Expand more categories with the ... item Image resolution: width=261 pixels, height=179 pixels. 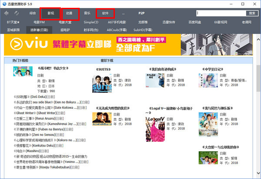(123, 13)
